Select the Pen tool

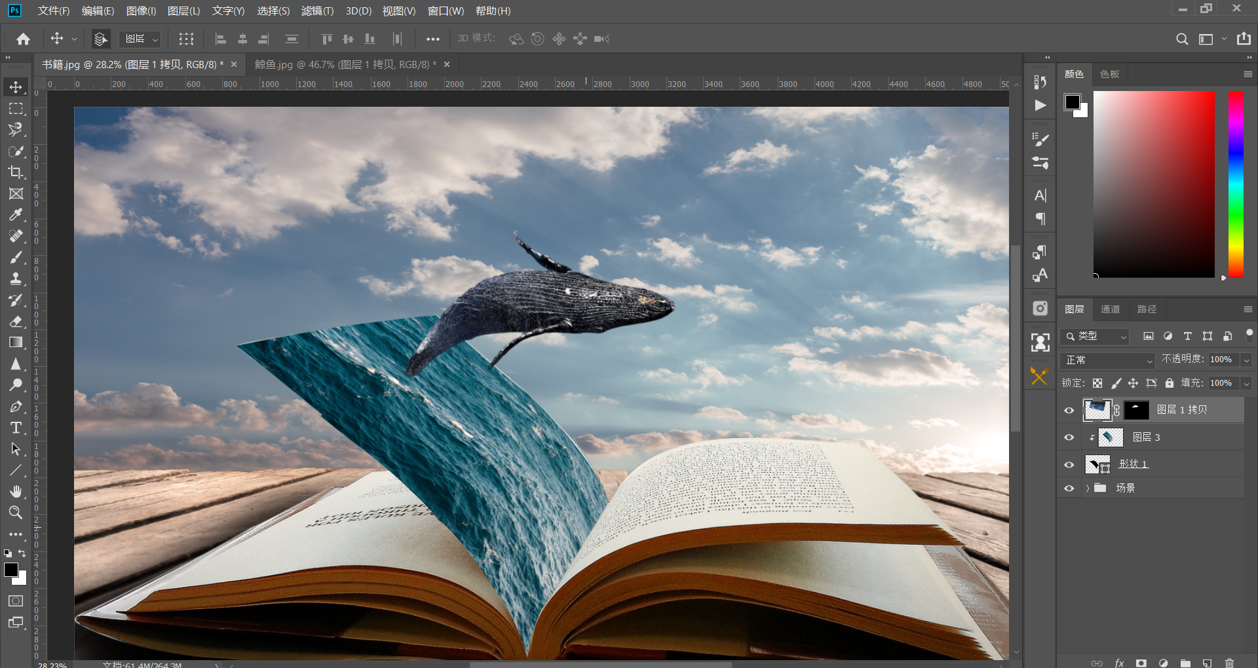point(16,407)
